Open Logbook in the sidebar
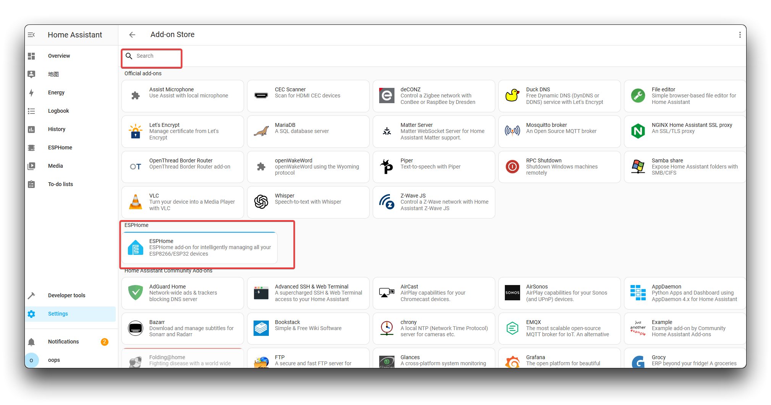This screenshot has height=405, width=771. click(71, 111)
